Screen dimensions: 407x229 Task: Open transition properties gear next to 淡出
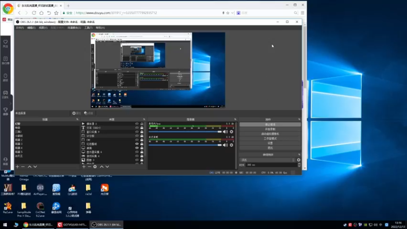(x=299, y=160)
